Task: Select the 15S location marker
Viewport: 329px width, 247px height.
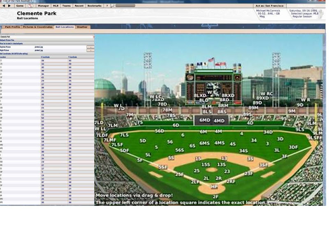Action: [x=206, y=165]
